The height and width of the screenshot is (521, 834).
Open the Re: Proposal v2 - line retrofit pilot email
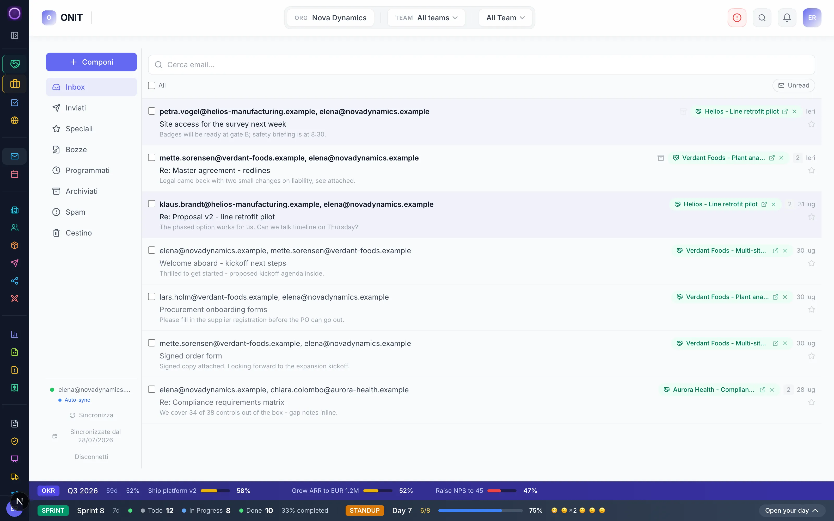481,215
